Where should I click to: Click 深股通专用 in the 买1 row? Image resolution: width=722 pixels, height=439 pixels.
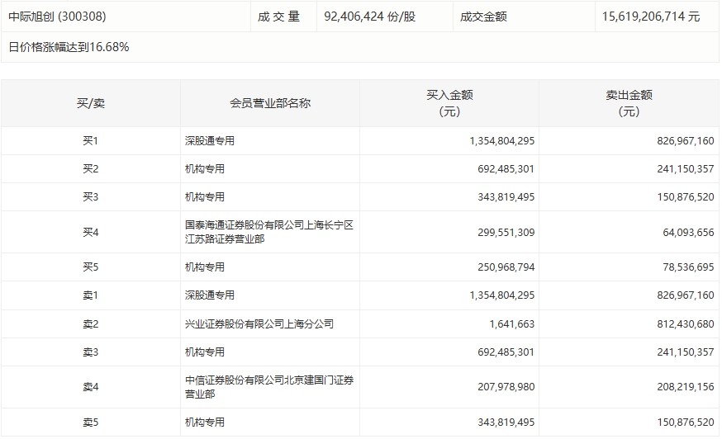pos(210,141)
